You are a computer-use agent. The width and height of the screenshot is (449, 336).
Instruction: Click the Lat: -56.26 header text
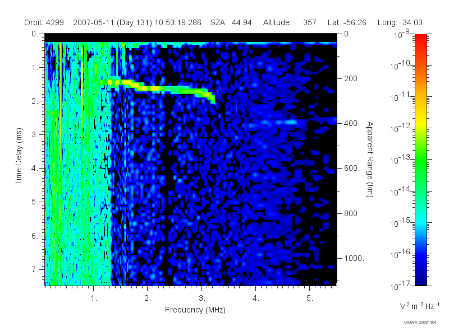point(347,22)
